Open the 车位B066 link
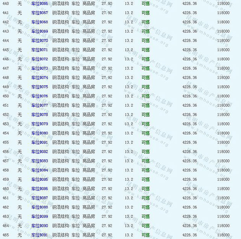 coord(40,3)
